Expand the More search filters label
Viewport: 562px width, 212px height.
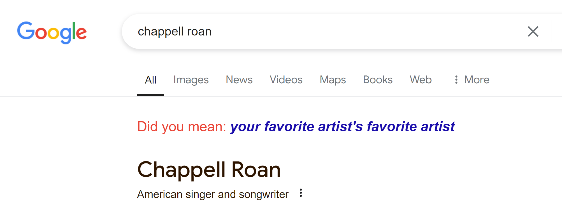(x=477, y=80)
